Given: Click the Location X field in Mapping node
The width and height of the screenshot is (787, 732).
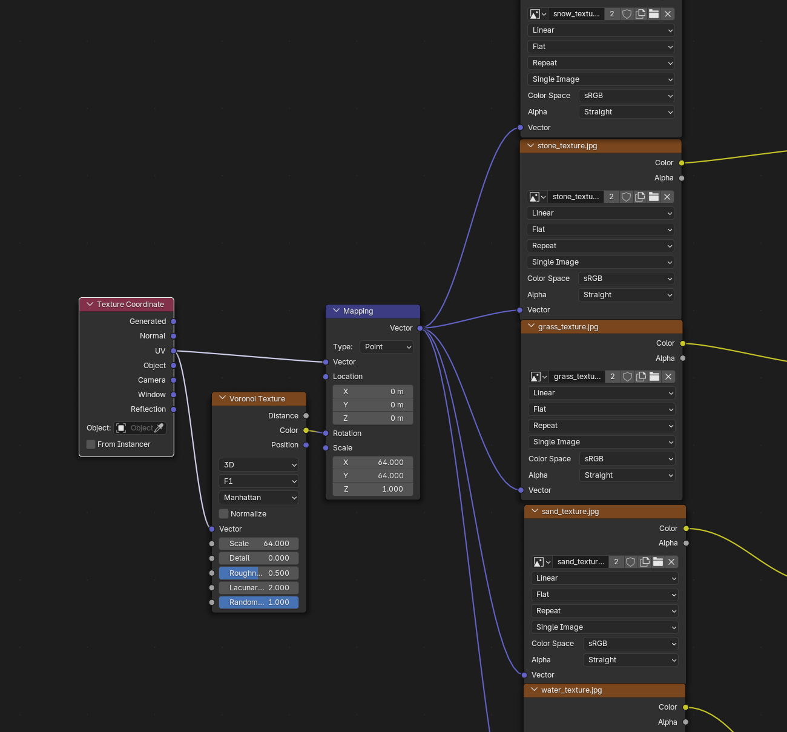Looking at the screenshot, I should 372,391.
